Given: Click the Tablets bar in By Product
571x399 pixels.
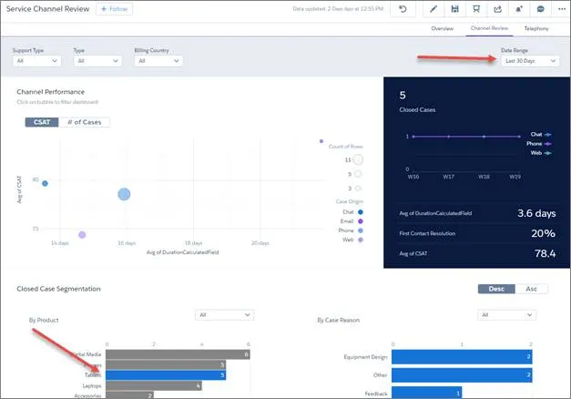Looking at the screenshot, I should pos(166,375).
